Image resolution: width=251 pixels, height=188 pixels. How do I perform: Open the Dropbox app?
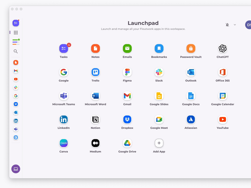(127, 119)
